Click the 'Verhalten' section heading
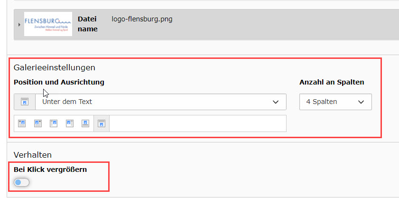The height and width of the screenshot is (198, 399). 33,154
